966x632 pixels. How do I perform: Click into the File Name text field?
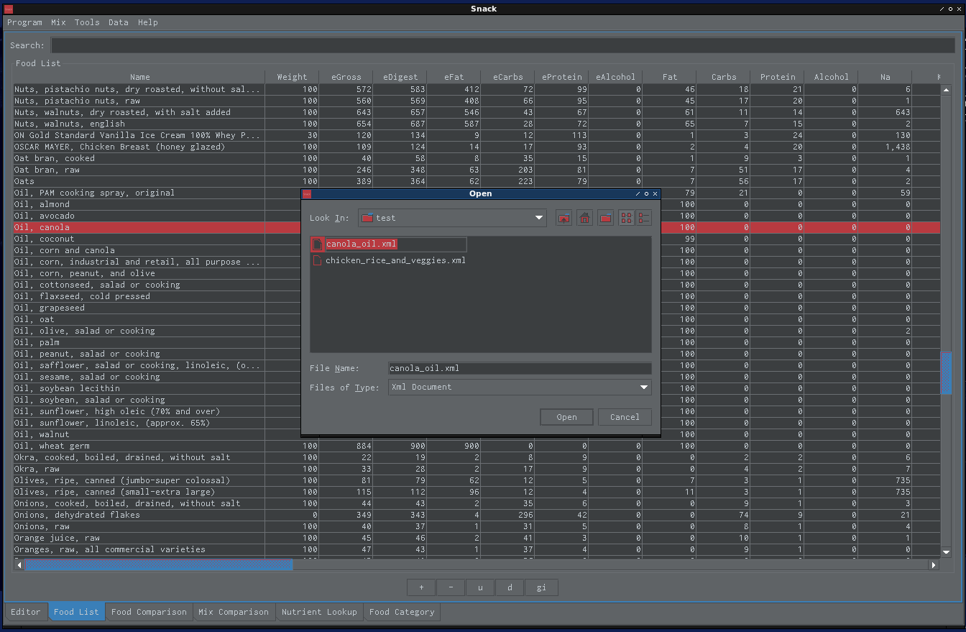(x=520, y=368)
